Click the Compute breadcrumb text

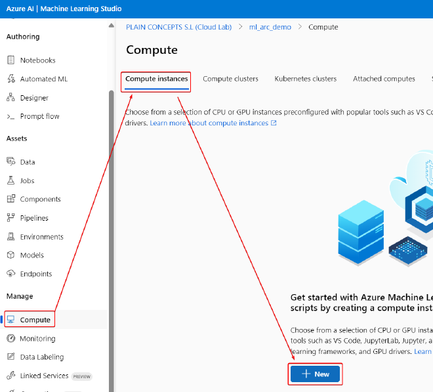(x=323, y=27)
